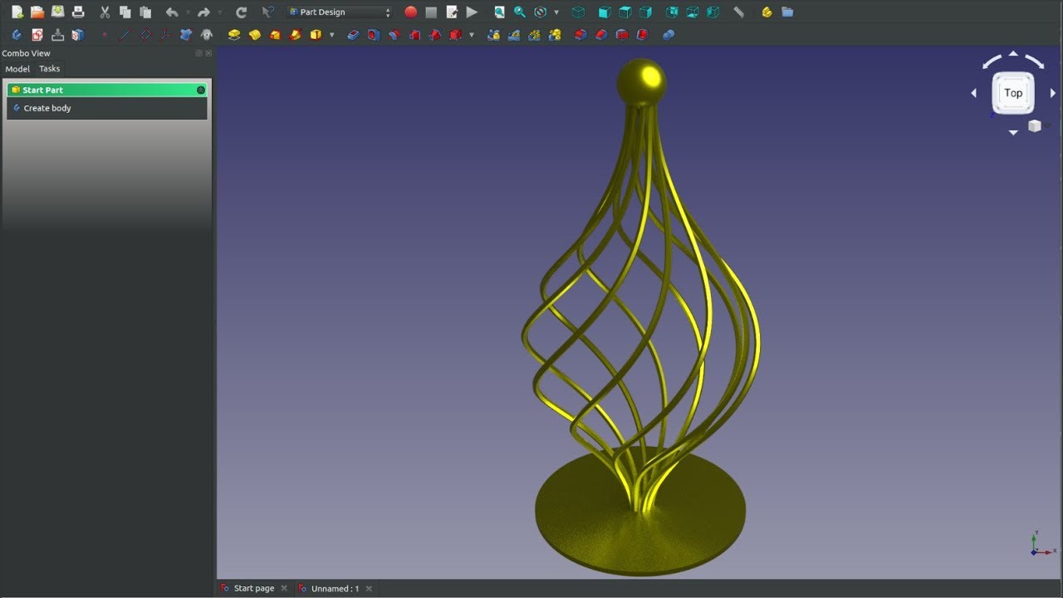Screen dimensions: 1063x598
Task: Redo the last undone action
Action: 203,12
